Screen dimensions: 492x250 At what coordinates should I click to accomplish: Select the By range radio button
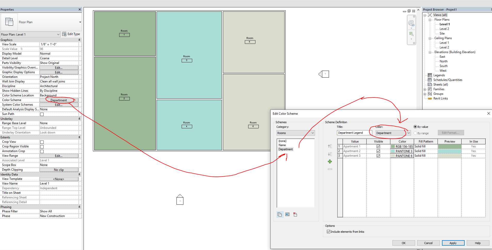415,133
